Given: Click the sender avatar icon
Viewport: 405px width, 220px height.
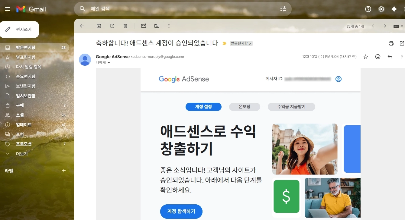Looking at the screenshot, I should coord(85,60).
